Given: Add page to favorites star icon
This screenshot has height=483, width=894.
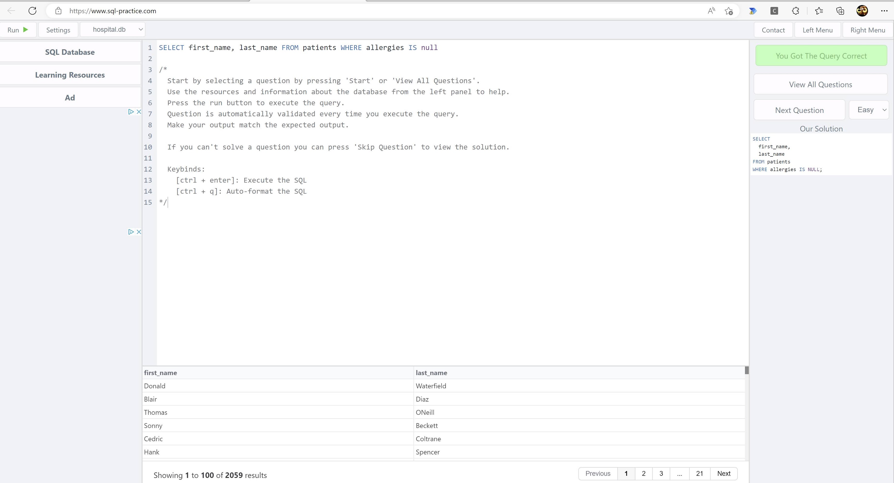Looking at the screenshot, I should [x=729, y=11].
